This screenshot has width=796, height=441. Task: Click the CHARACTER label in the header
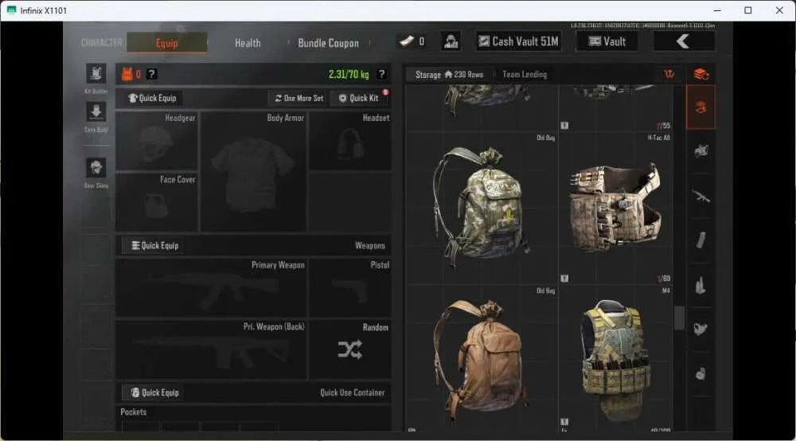coord(102,43)
